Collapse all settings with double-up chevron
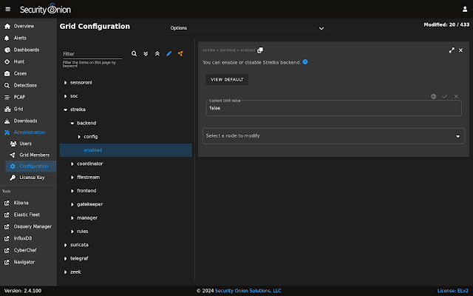The height and width of the screenshot is (296, 473). [157, 54]
